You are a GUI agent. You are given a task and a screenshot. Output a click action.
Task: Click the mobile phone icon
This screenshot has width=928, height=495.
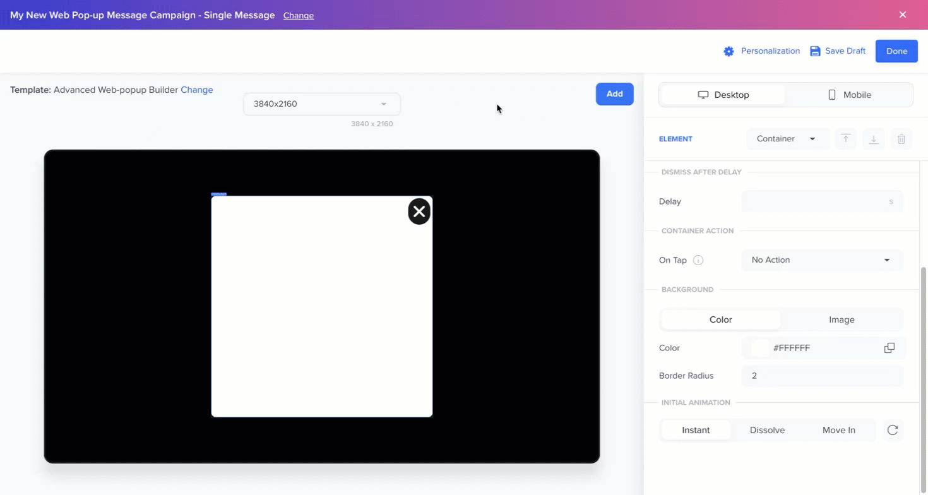[831, 95]
